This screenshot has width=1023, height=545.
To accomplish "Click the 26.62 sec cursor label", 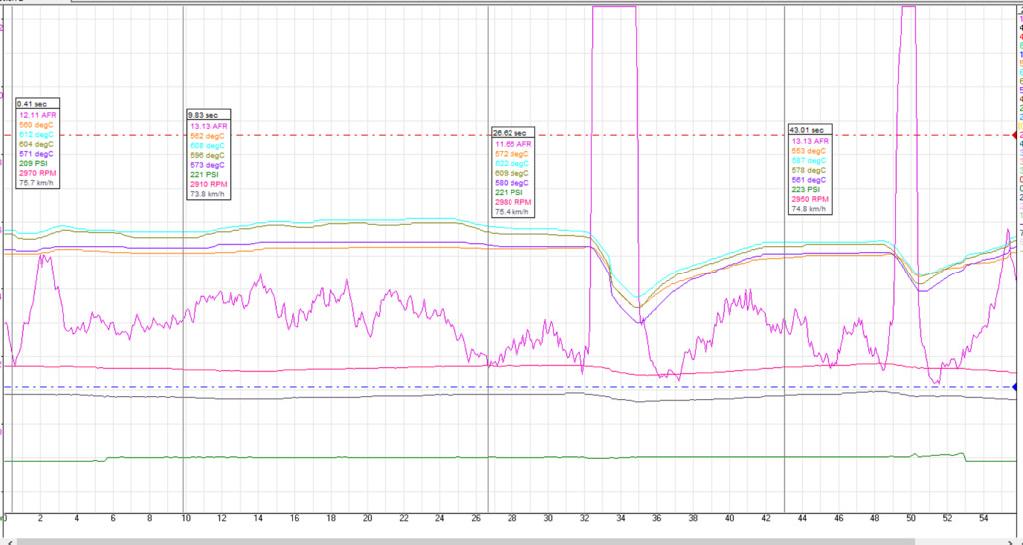I will [512, 132].
